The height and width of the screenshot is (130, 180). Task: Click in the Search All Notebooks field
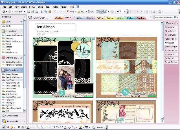tap(164, 17)
